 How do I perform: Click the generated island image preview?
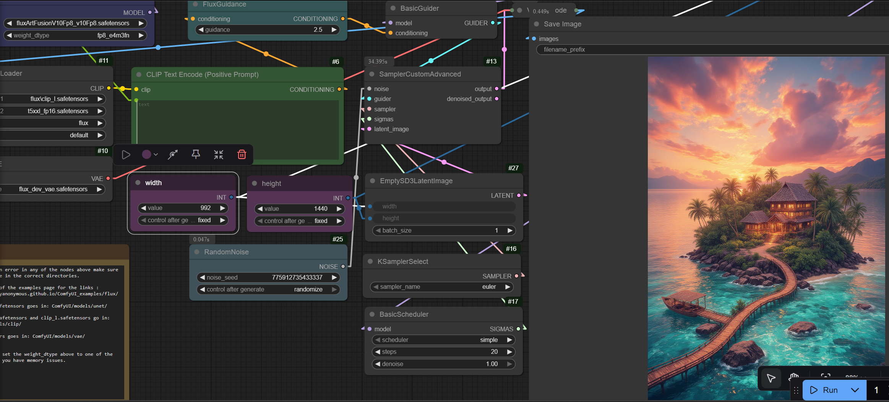[x=766, y=228]
